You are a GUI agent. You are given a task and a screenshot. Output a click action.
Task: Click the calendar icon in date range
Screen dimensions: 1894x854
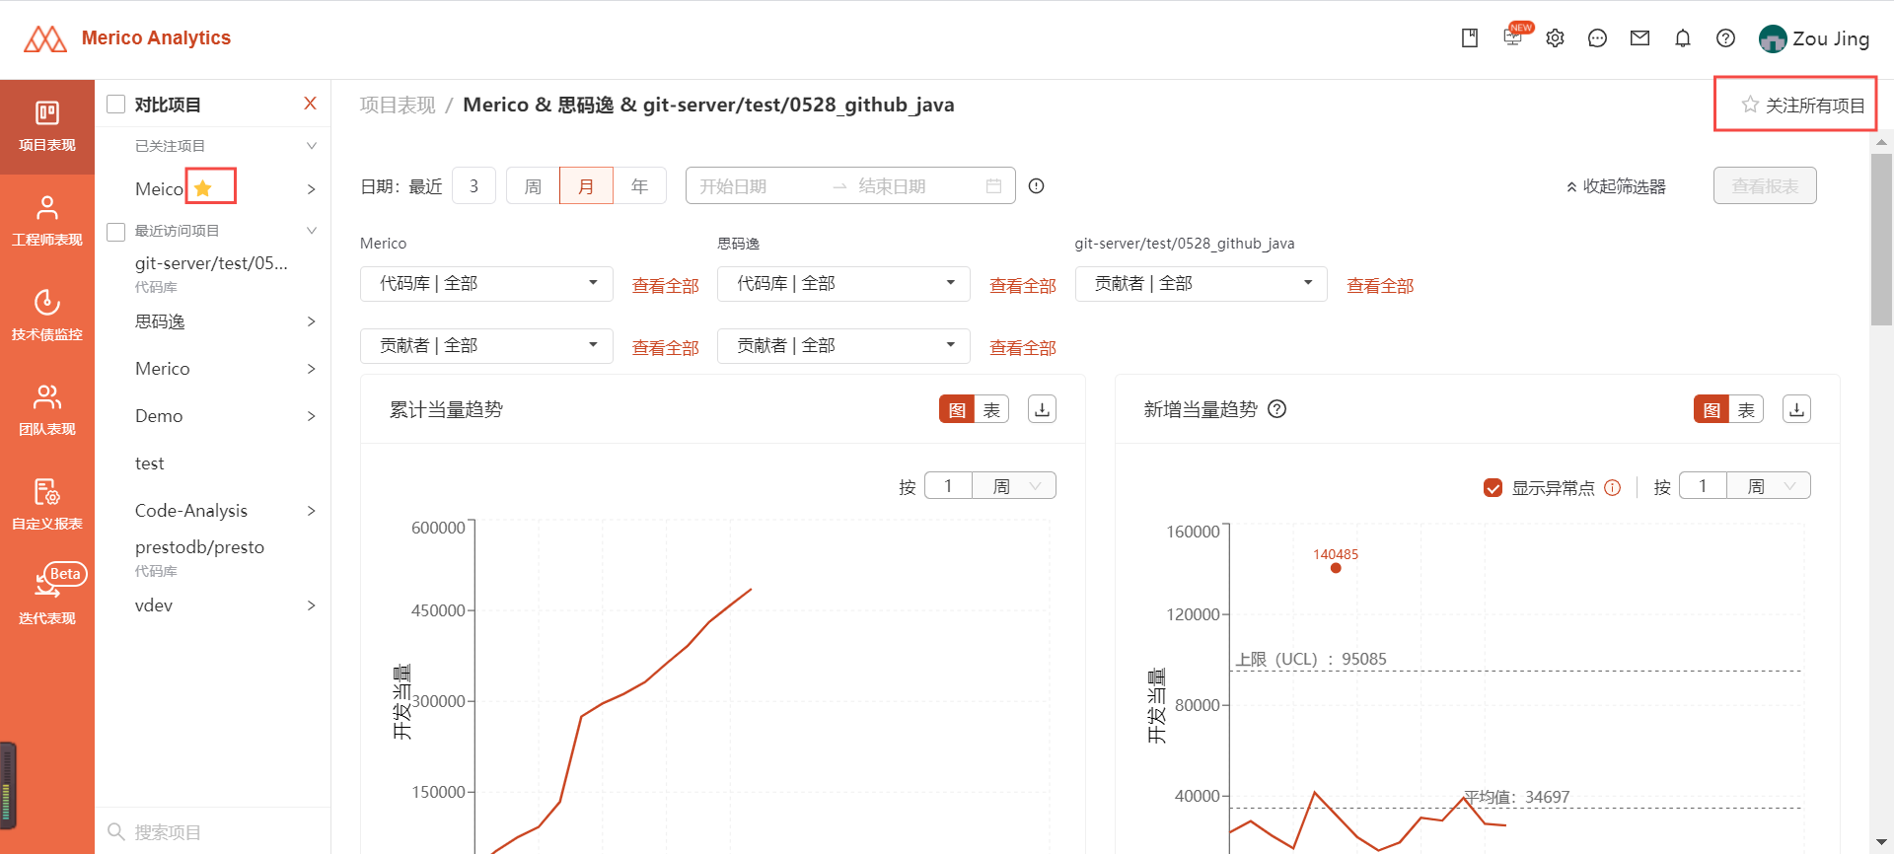(x=993, y=186)
